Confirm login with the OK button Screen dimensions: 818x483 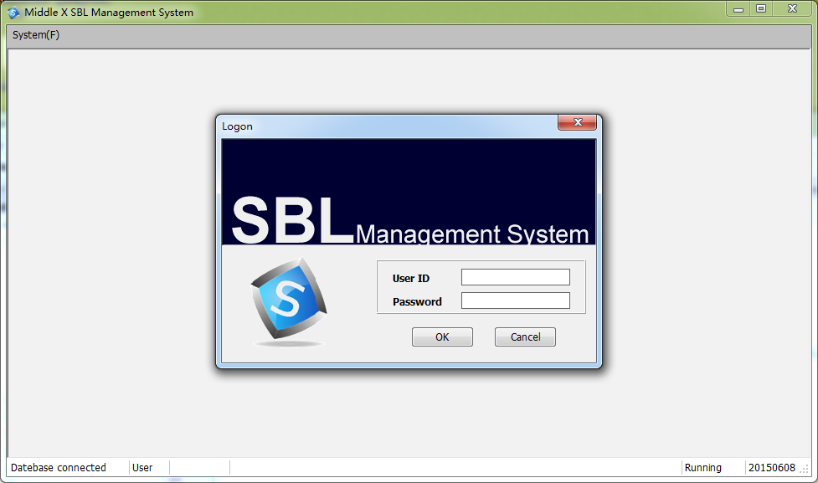click(x=442, y=337)
